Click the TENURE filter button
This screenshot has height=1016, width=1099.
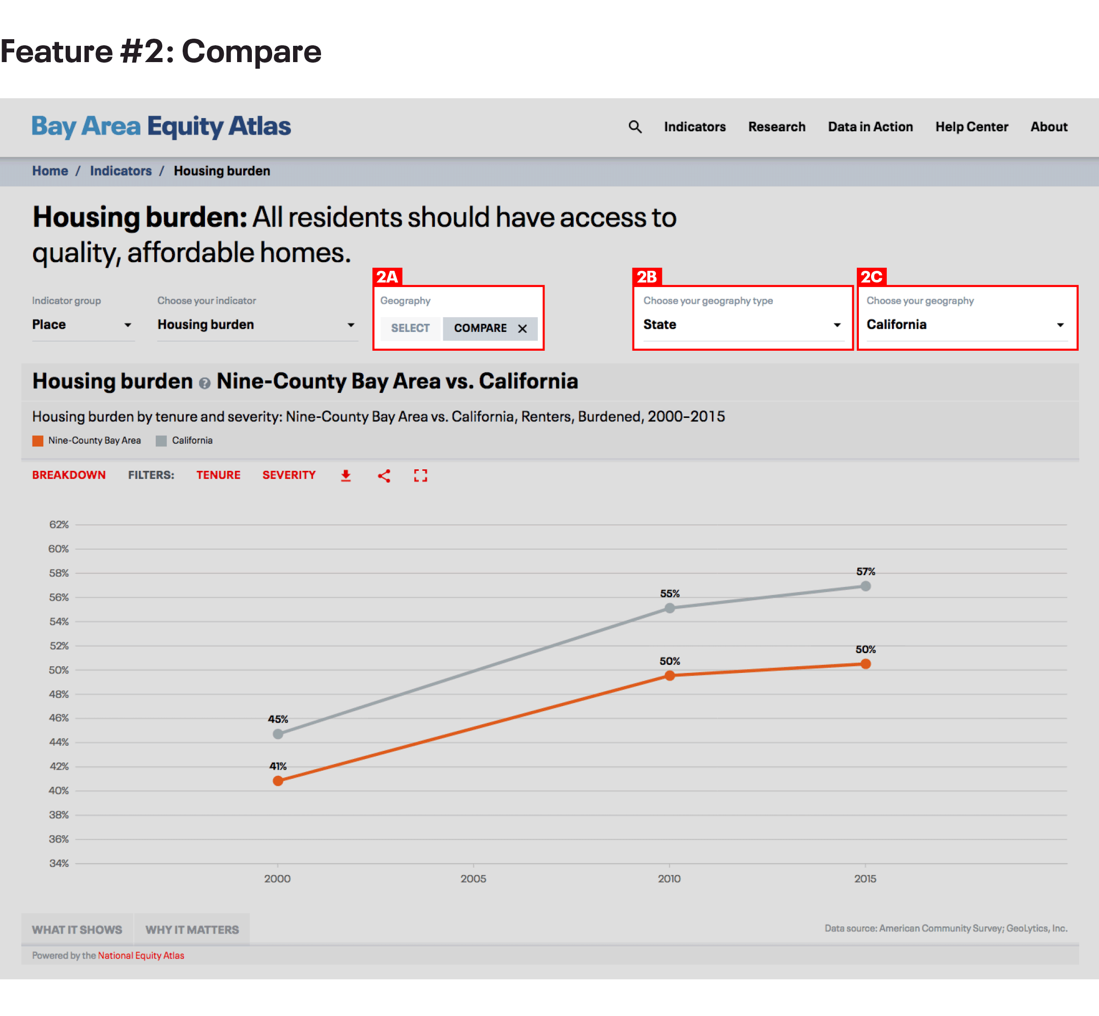[218, 475]
